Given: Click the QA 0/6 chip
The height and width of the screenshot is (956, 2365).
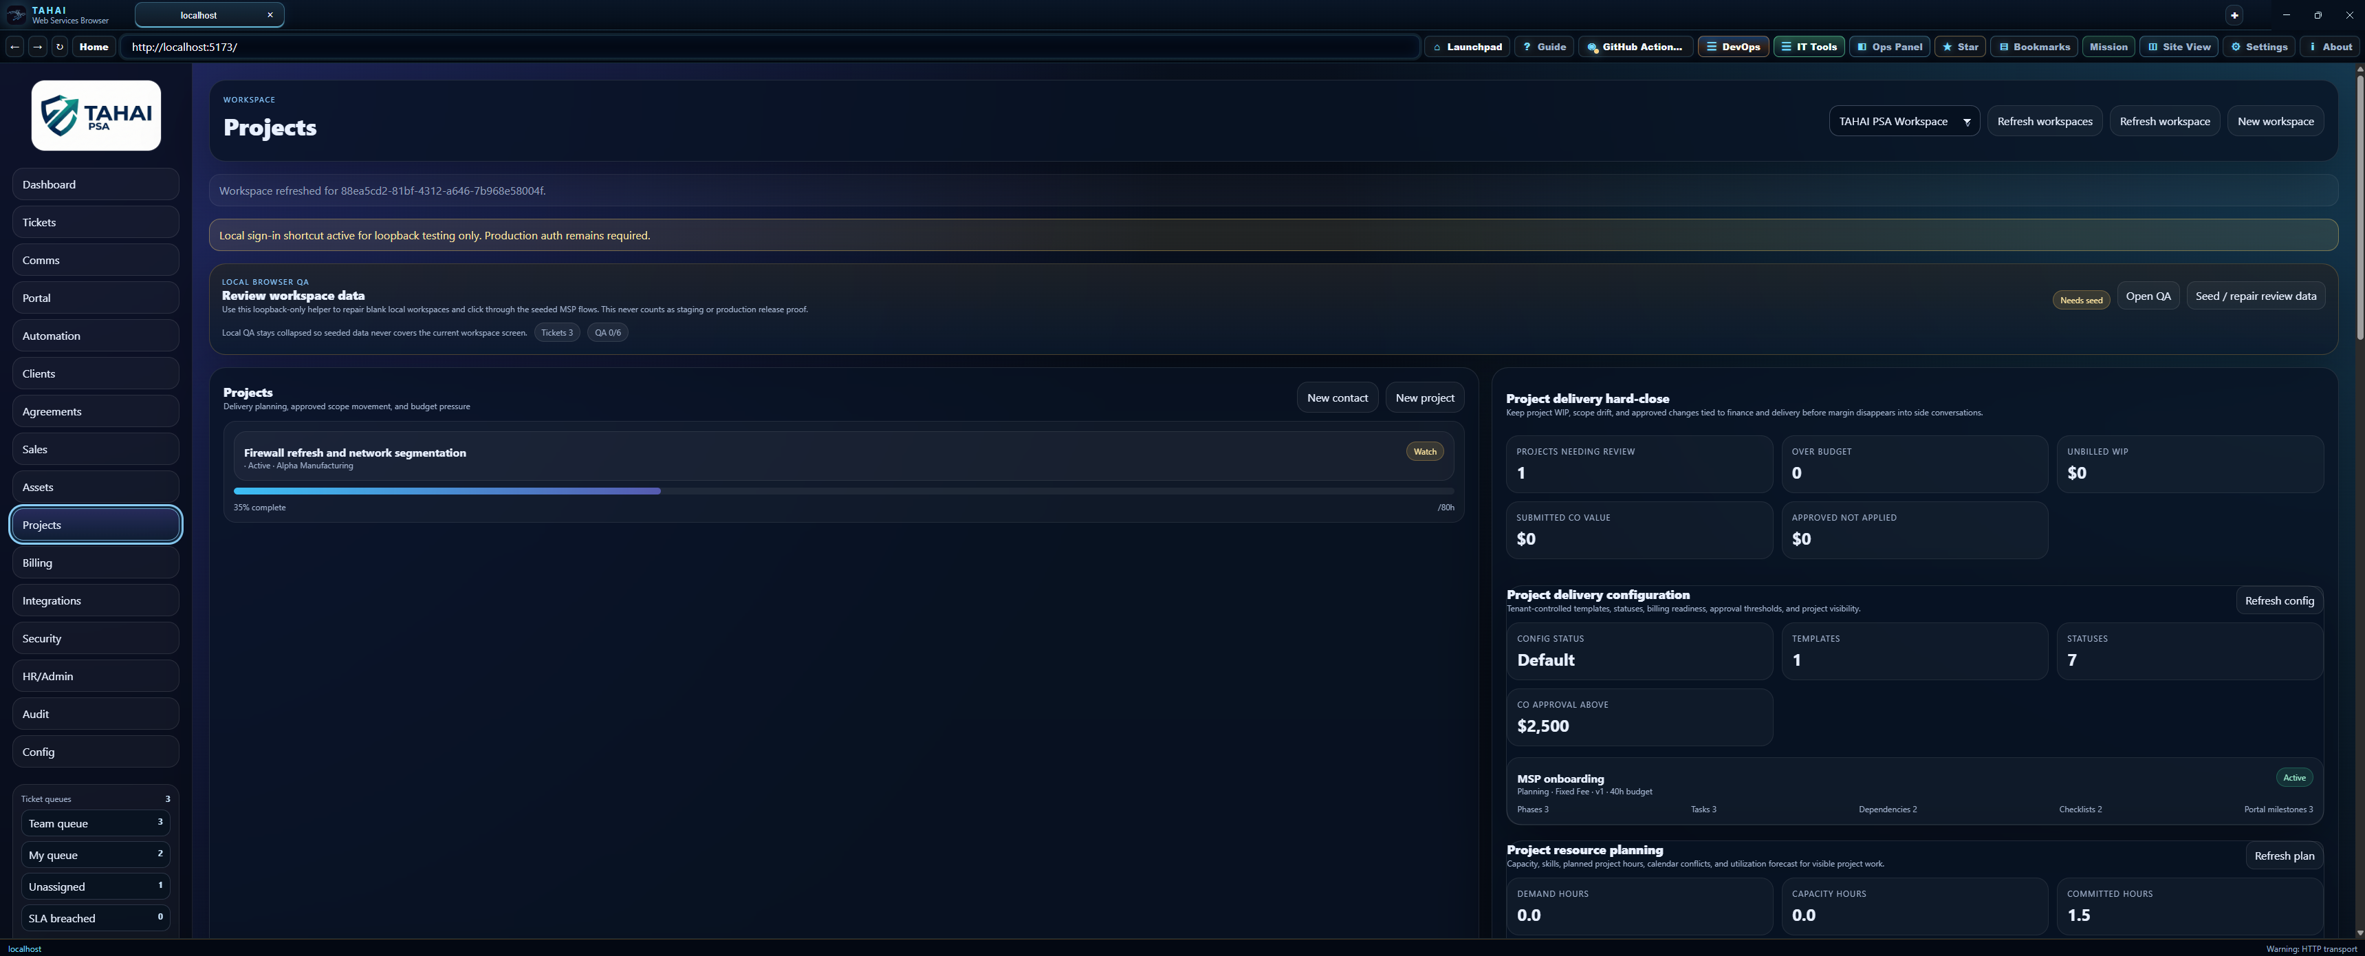Looking at the screenshot, I should click(x=607, y=332).
